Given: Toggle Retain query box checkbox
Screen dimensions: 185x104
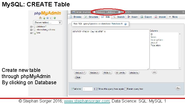Looking at the screenshot, I should [126, 89].
